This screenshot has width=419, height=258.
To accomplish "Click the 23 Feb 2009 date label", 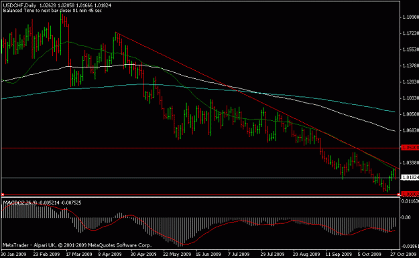I will [x=46, y=254].
